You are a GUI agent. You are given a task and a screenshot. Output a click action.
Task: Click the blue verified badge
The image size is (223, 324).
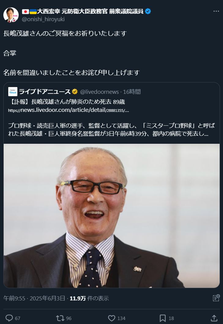click(x=148, y=11)
